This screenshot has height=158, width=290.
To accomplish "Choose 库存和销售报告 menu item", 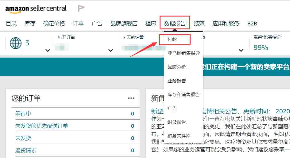I will [184, 95].
